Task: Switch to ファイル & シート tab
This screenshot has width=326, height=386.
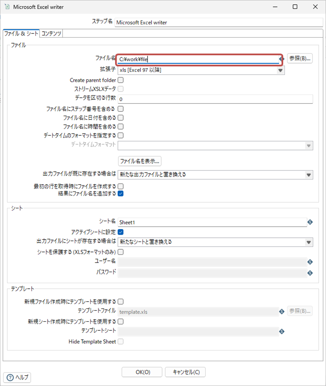Action: (x=21, y=33)
